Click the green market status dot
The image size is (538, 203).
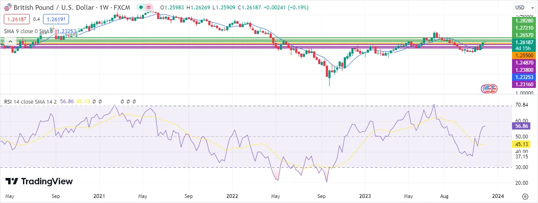pos(141,8)
